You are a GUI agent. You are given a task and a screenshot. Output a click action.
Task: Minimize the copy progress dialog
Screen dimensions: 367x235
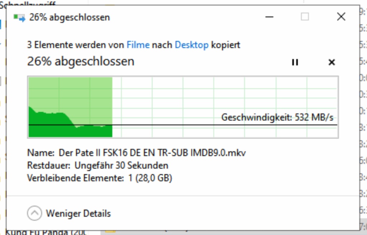269,17
